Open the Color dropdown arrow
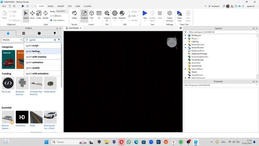Image resolution: width=259 pixels, height=146 pixels. (x=115, y=21)
